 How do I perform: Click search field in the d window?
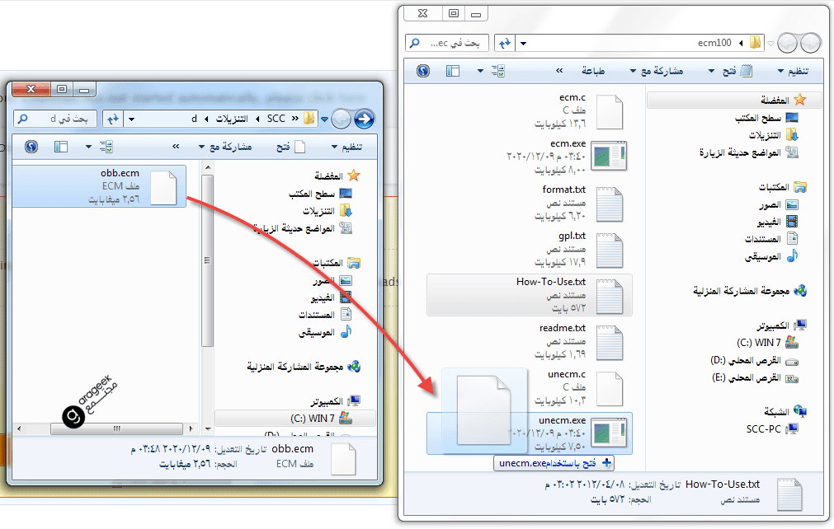(x=55, y=119)
